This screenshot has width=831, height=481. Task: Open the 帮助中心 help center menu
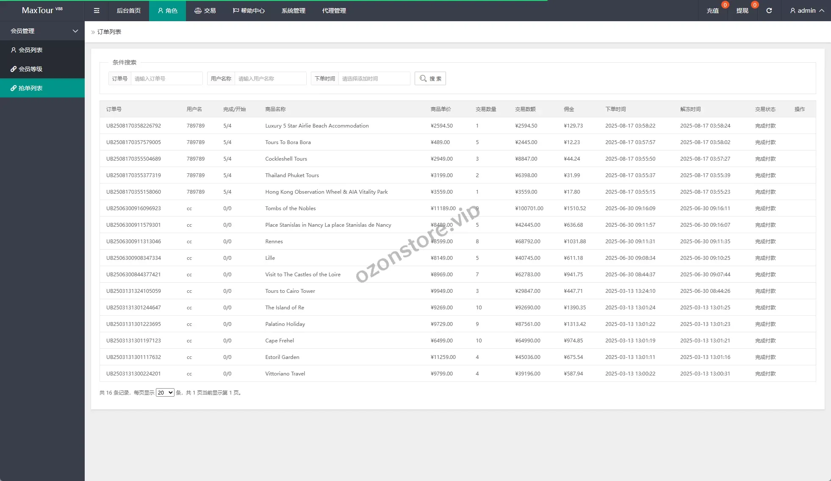pos(249,11)
